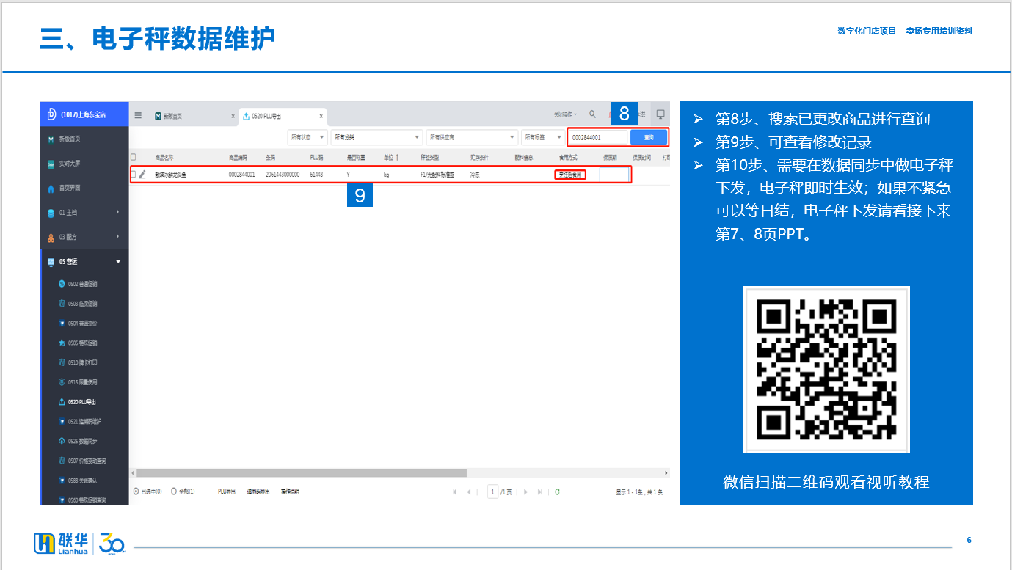Check the select-all checkbox in the table header

pyautogui.click(x=134, y=157)
